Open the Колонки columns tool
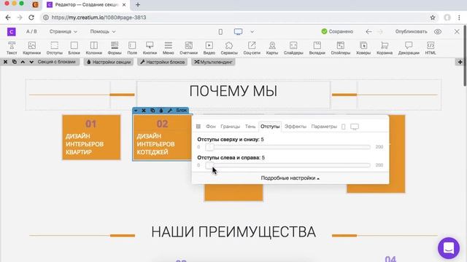This screenshot has width=467, height=262. pyautogui.click(x=94, y=48)
